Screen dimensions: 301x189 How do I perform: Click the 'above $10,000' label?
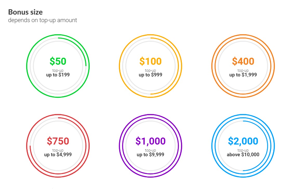tap(243, 155)
